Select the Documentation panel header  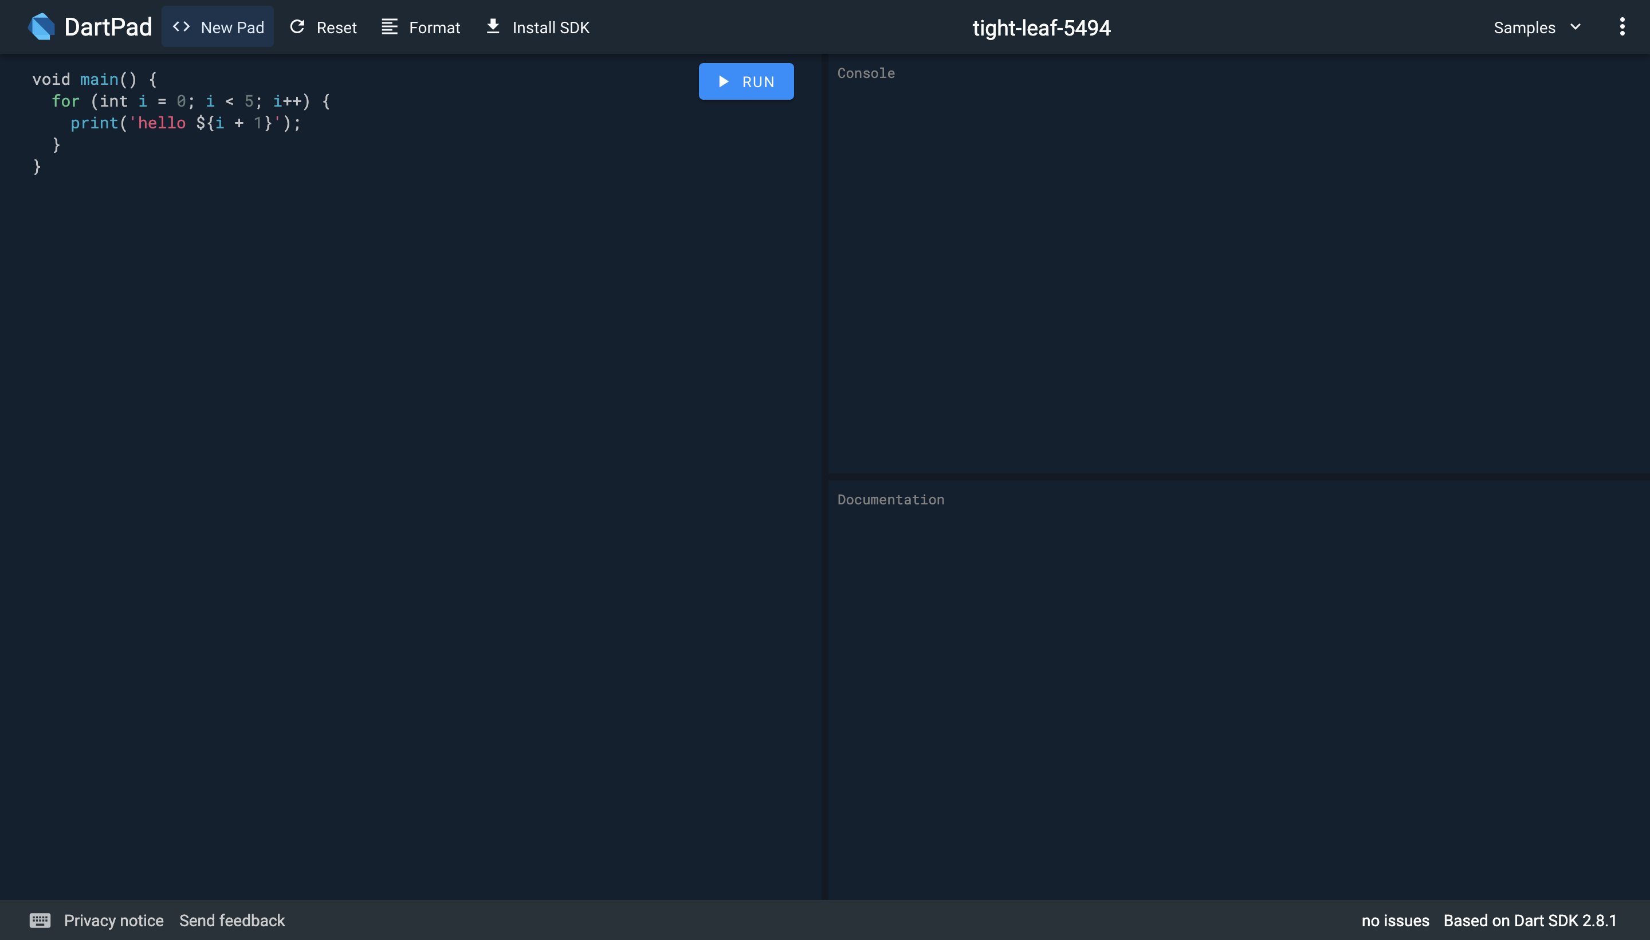tap(890, 499)
